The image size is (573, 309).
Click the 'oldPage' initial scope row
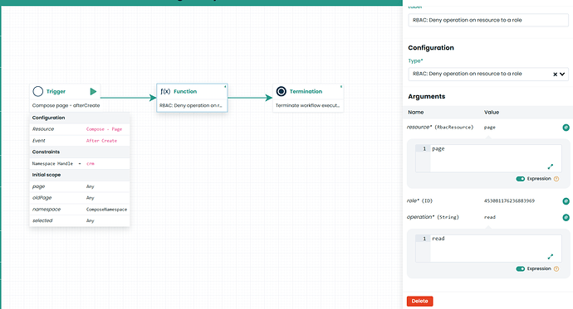click(80, 198)
